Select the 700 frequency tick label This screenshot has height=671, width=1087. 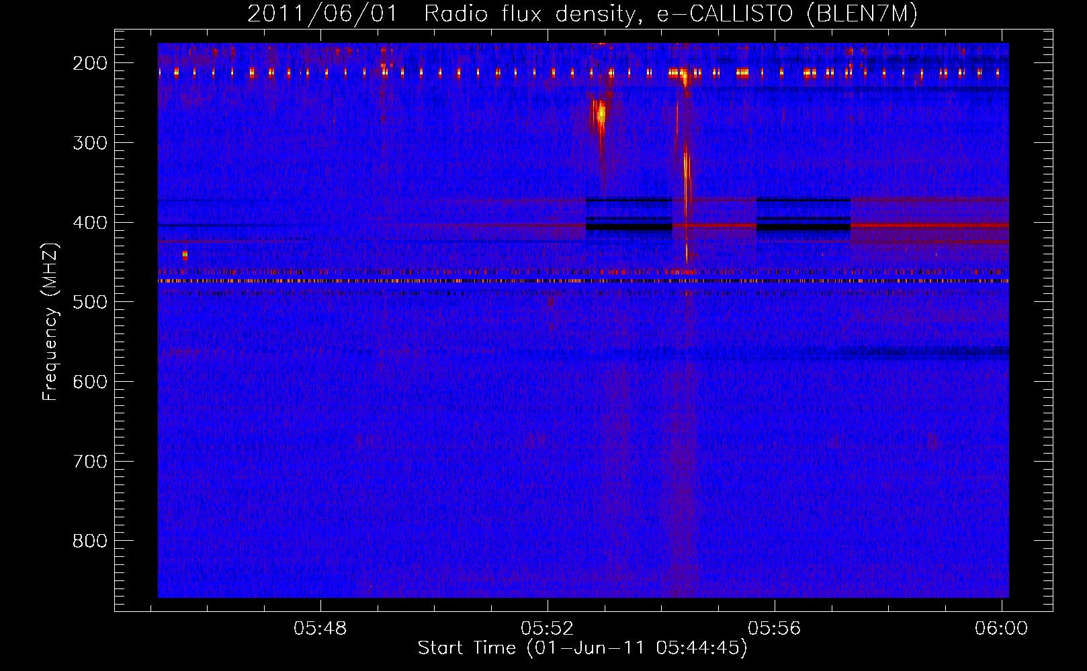point(90,462)
